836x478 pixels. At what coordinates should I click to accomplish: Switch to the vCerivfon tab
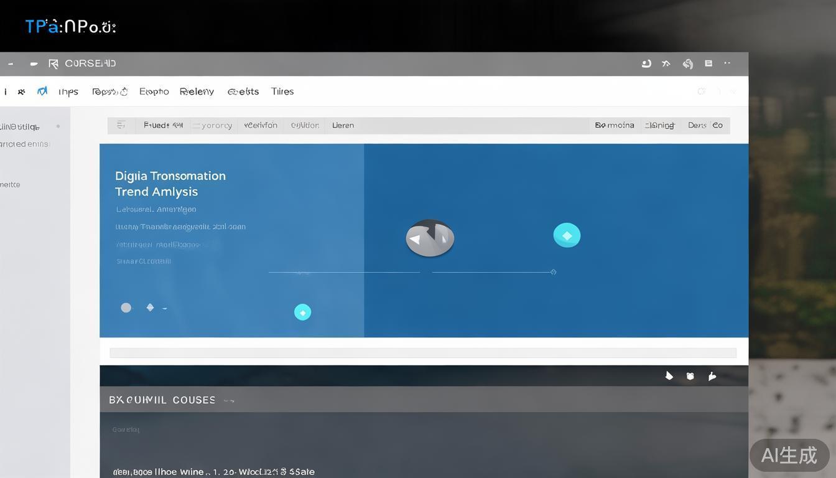[261, 125]
